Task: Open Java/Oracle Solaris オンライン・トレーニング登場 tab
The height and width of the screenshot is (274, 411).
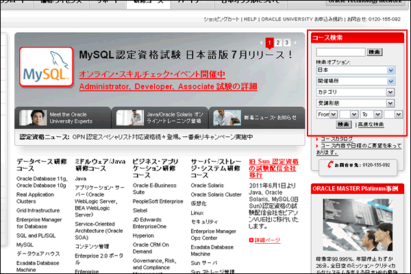Action: [x=160, y=118]
